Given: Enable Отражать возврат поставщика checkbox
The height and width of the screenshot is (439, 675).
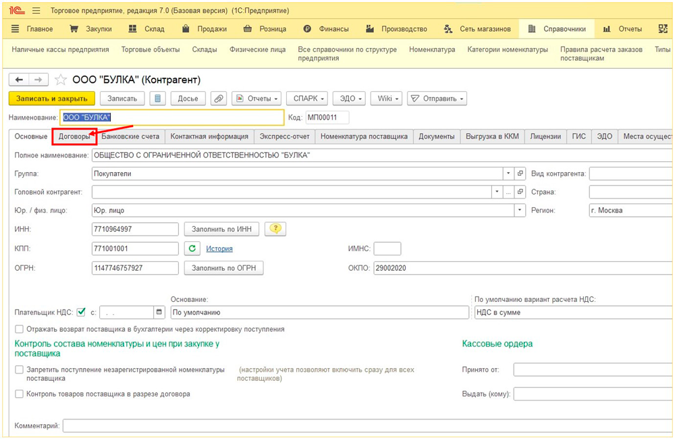Looking at the screenshot, I should [19, 330].
